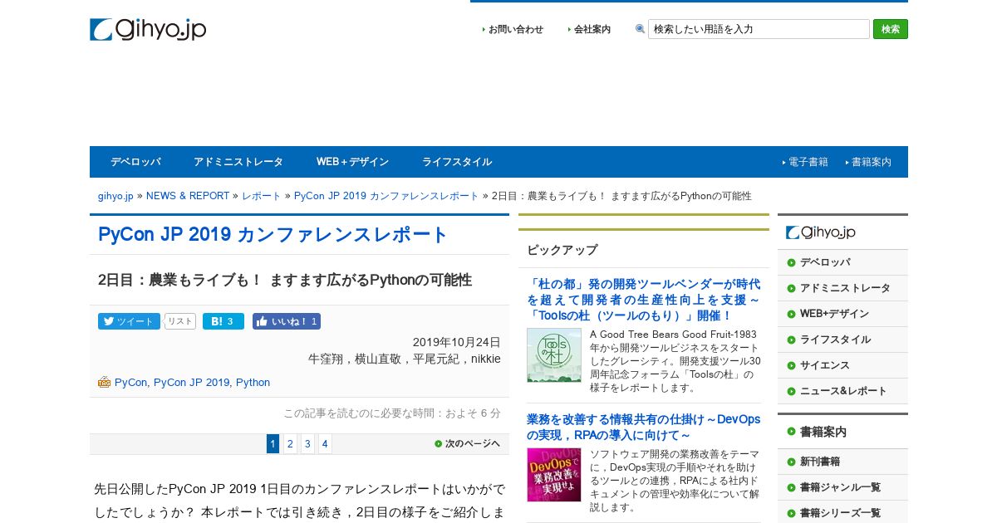Click PyCon JP 2019 カンファレンスレポート breadcrumb
The width and height of the screenshot is (997, 523).
pyautogui.click(x=386, y=196)
